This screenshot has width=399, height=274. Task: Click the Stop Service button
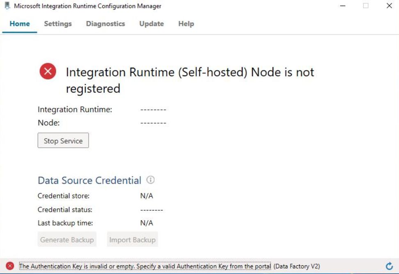63,140
